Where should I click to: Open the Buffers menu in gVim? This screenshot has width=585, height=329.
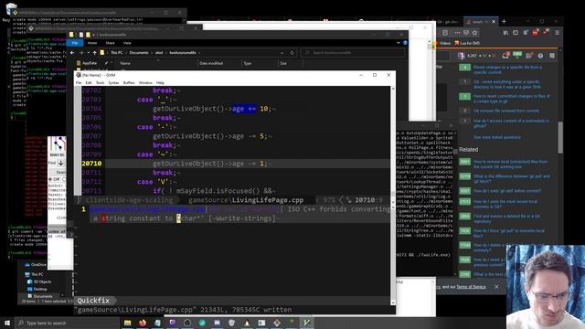click(x=129, y=83)
